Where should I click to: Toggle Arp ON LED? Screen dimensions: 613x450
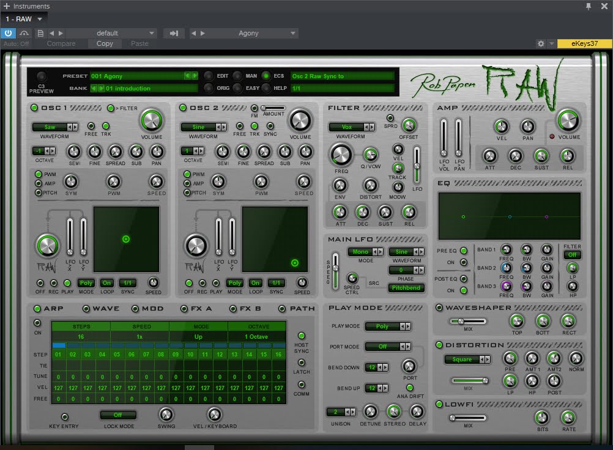click(x=37, y=323)
